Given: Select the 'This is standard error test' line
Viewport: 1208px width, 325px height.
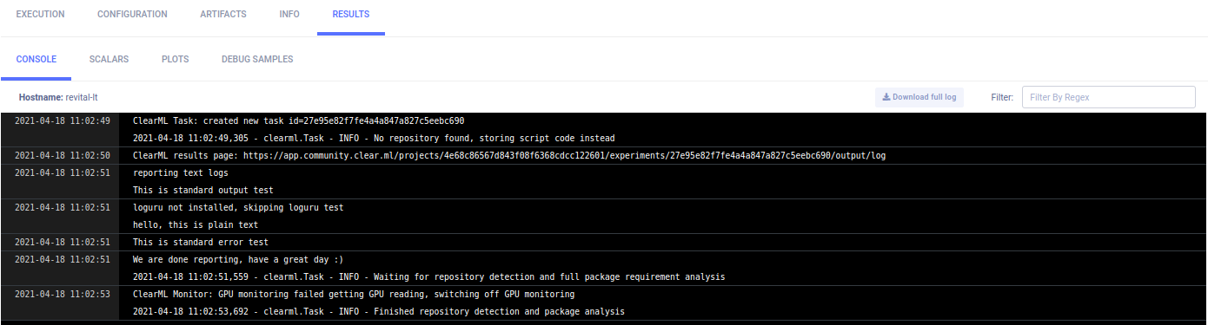Looking at the screenshot, I should (x=201, y=243).
